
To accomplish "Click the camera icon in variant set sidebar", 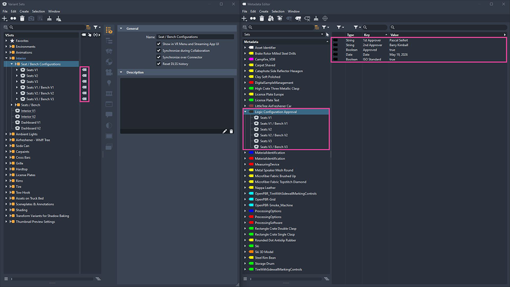I will click(x=109, y=72).
